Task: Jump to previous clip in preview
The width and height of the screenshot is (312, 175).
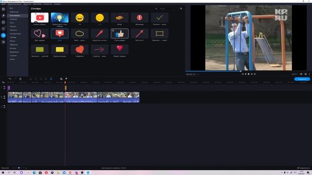Action: click(x=243, y=74)
